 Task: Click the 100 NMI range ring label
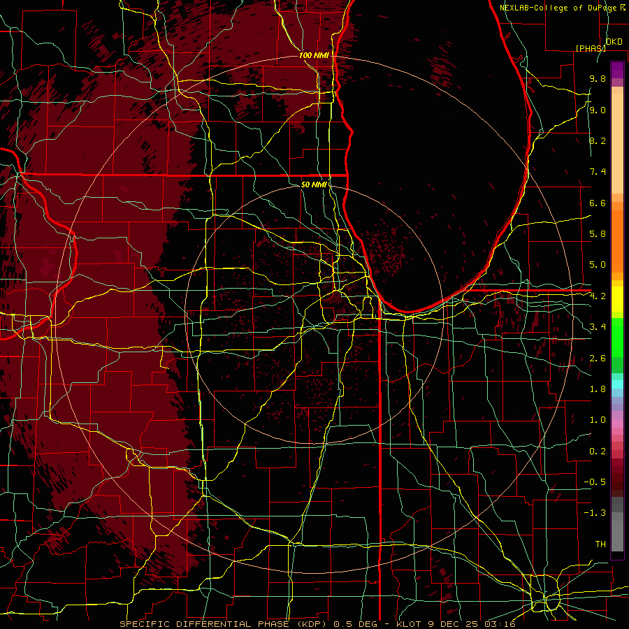(x=314, y=55)
